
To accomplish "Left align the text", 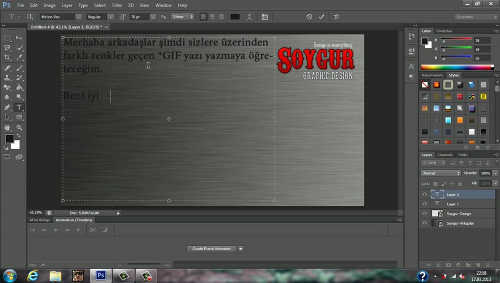I will click(x=203, y=17).
